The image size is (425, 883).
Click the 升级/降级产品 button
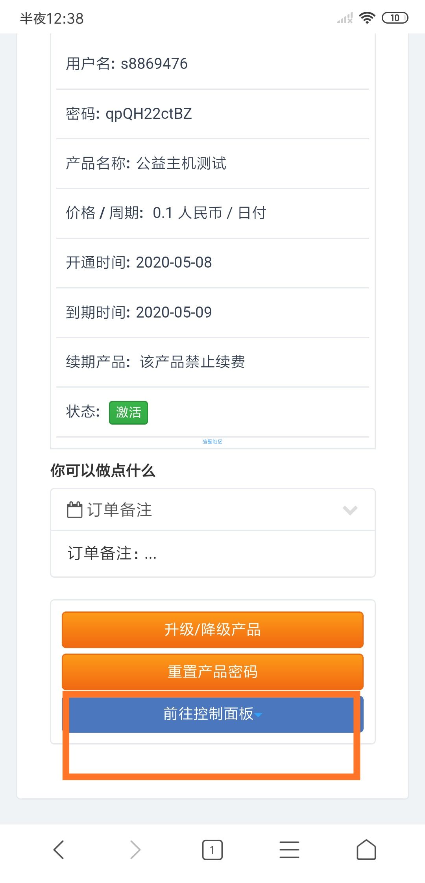[x=213, y=630]
